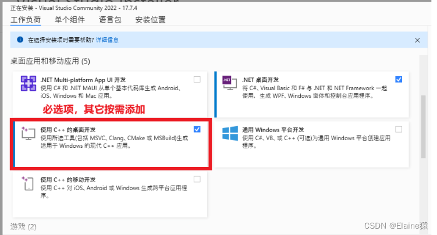The width and height of the screenshot is (437, 235).
Task: Click the 使用 C++ 的桌面开发 monitor icon
Action: tap(28, 133)
